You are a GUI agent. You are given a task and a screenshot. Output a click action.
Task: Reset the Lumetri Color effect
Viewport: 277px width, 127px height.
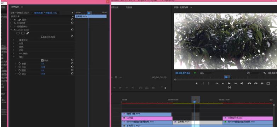pyautogui.click(x=72, y=30)
